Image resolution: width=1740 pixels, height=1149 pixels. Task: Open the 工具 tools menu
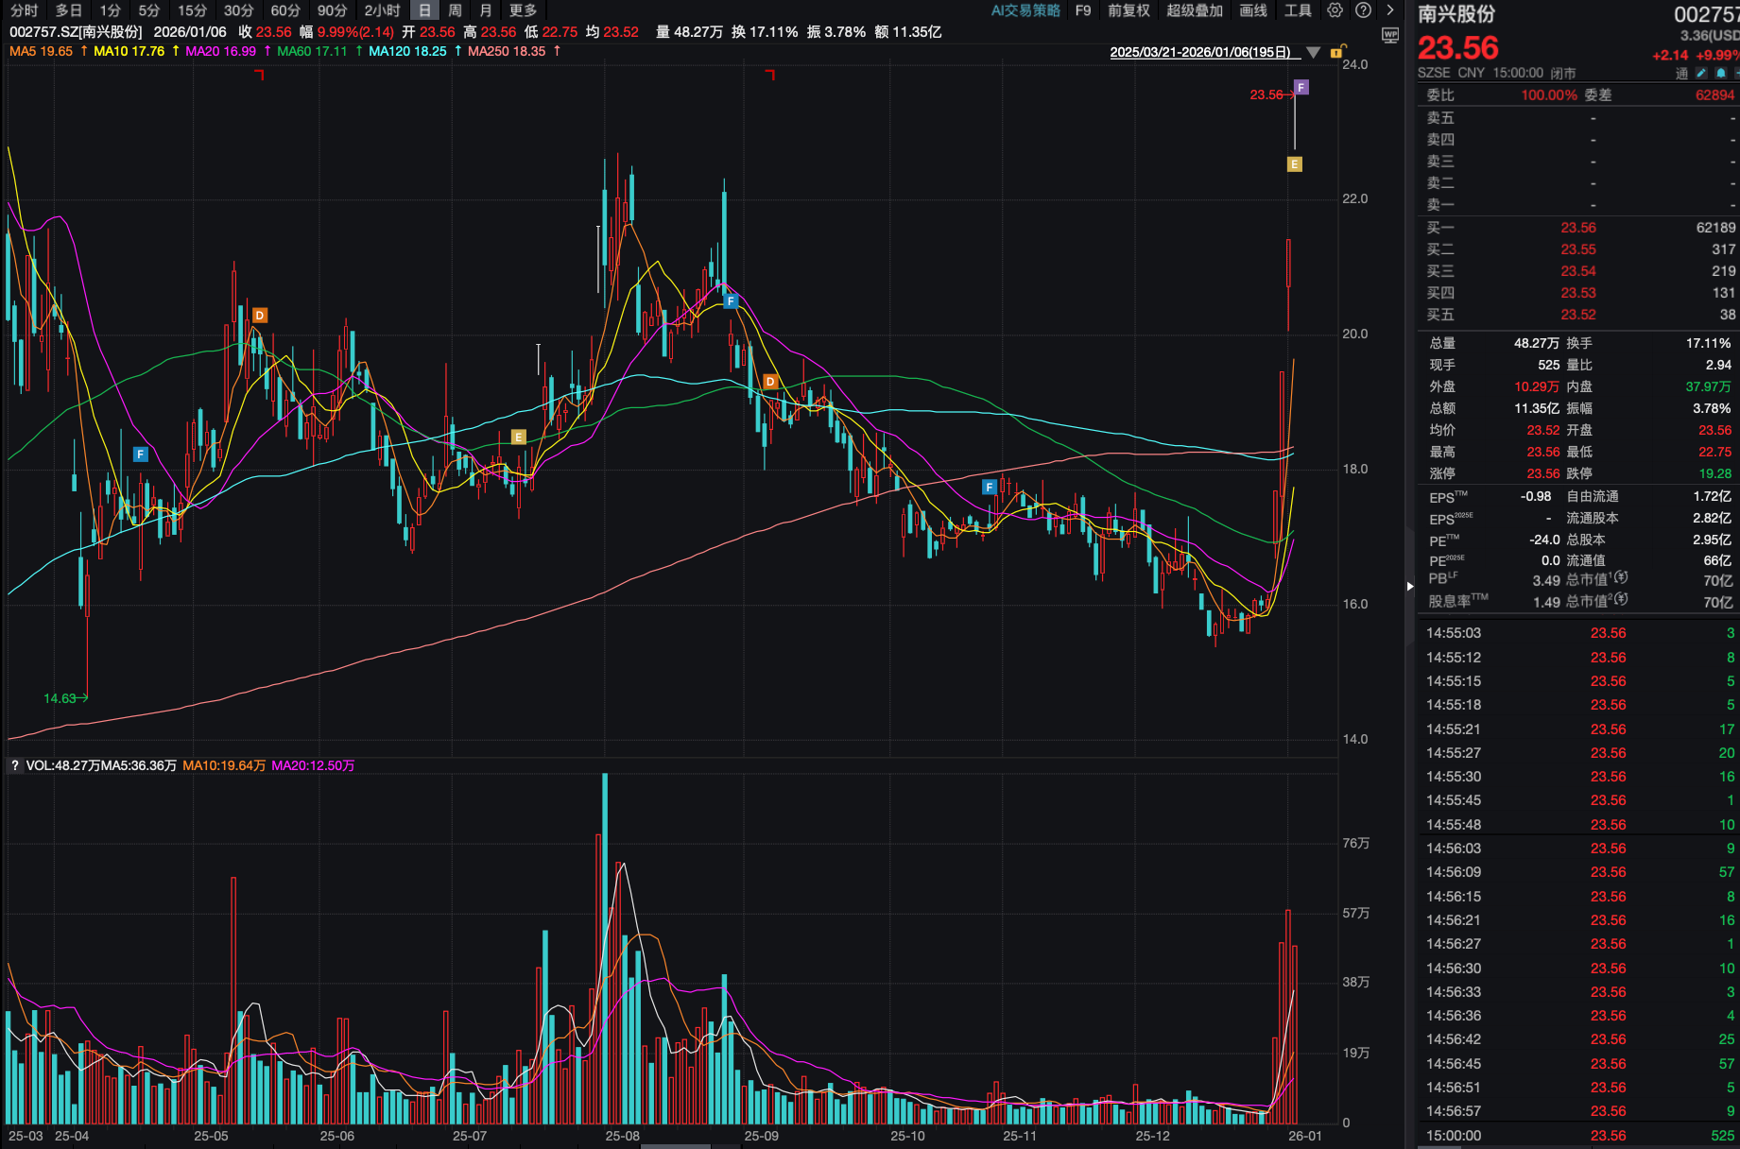point(1298,10)
